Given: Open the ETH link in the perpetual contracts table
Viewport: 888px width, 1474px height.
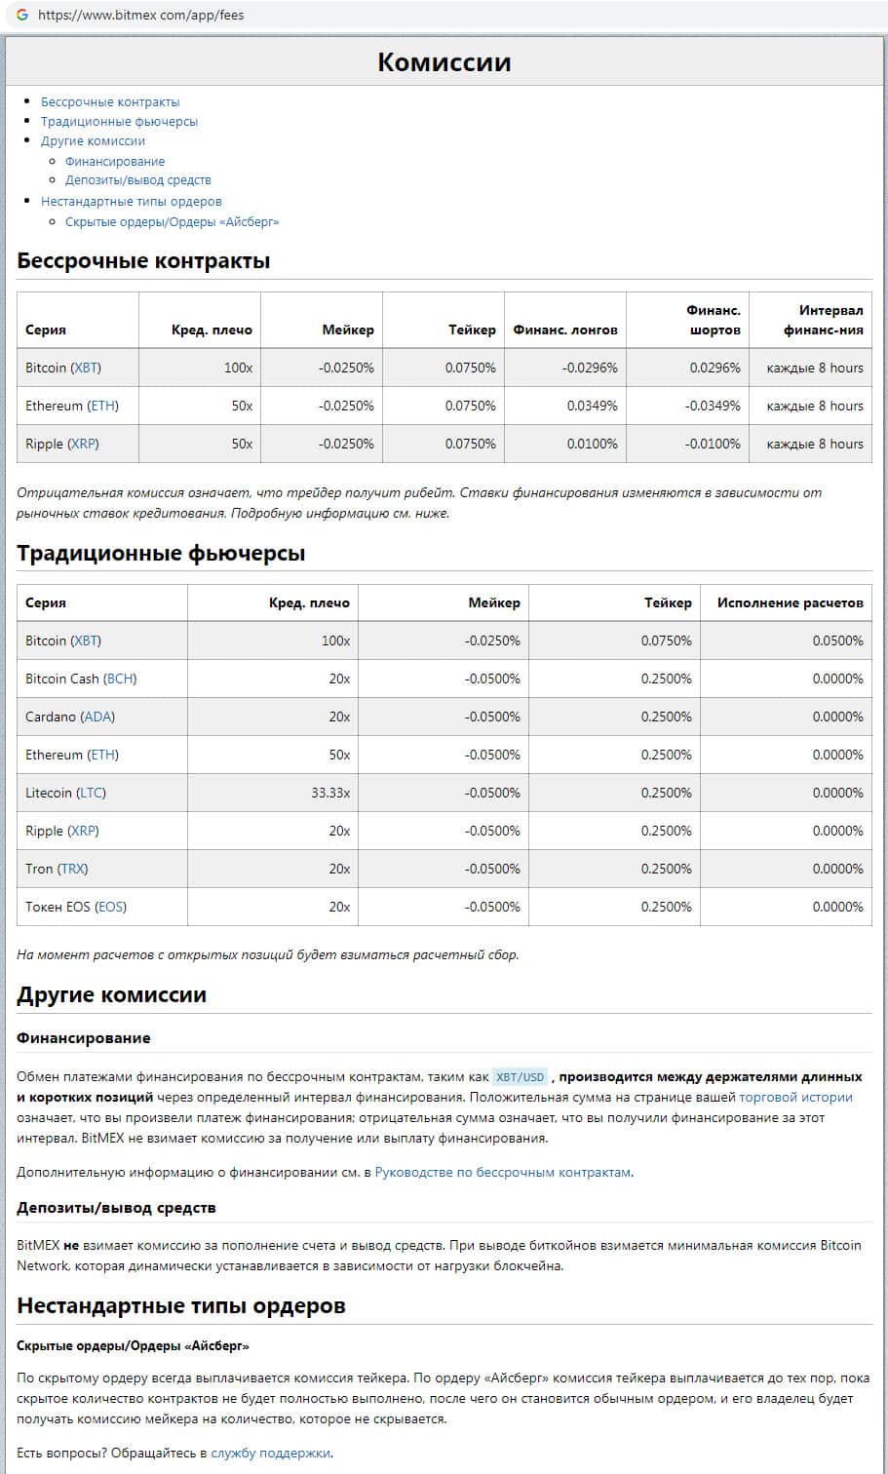Looking at the screenshot, I should pyautogui.click(x=102, y=406).
